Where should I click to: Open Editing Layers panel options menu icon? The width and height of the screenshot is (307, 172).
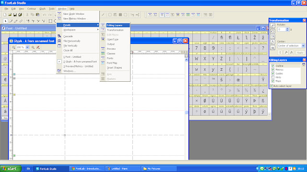coord(304,65)
